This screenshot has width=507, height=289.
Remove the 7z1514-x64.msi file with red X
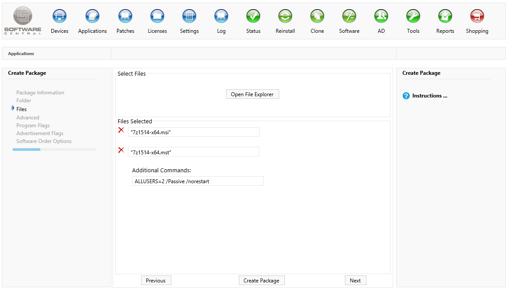pos(121,130)
